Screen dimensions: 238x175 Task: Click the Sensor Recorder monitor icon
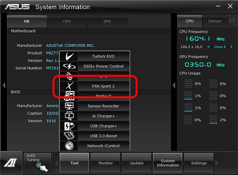click(x=69, y=106)
